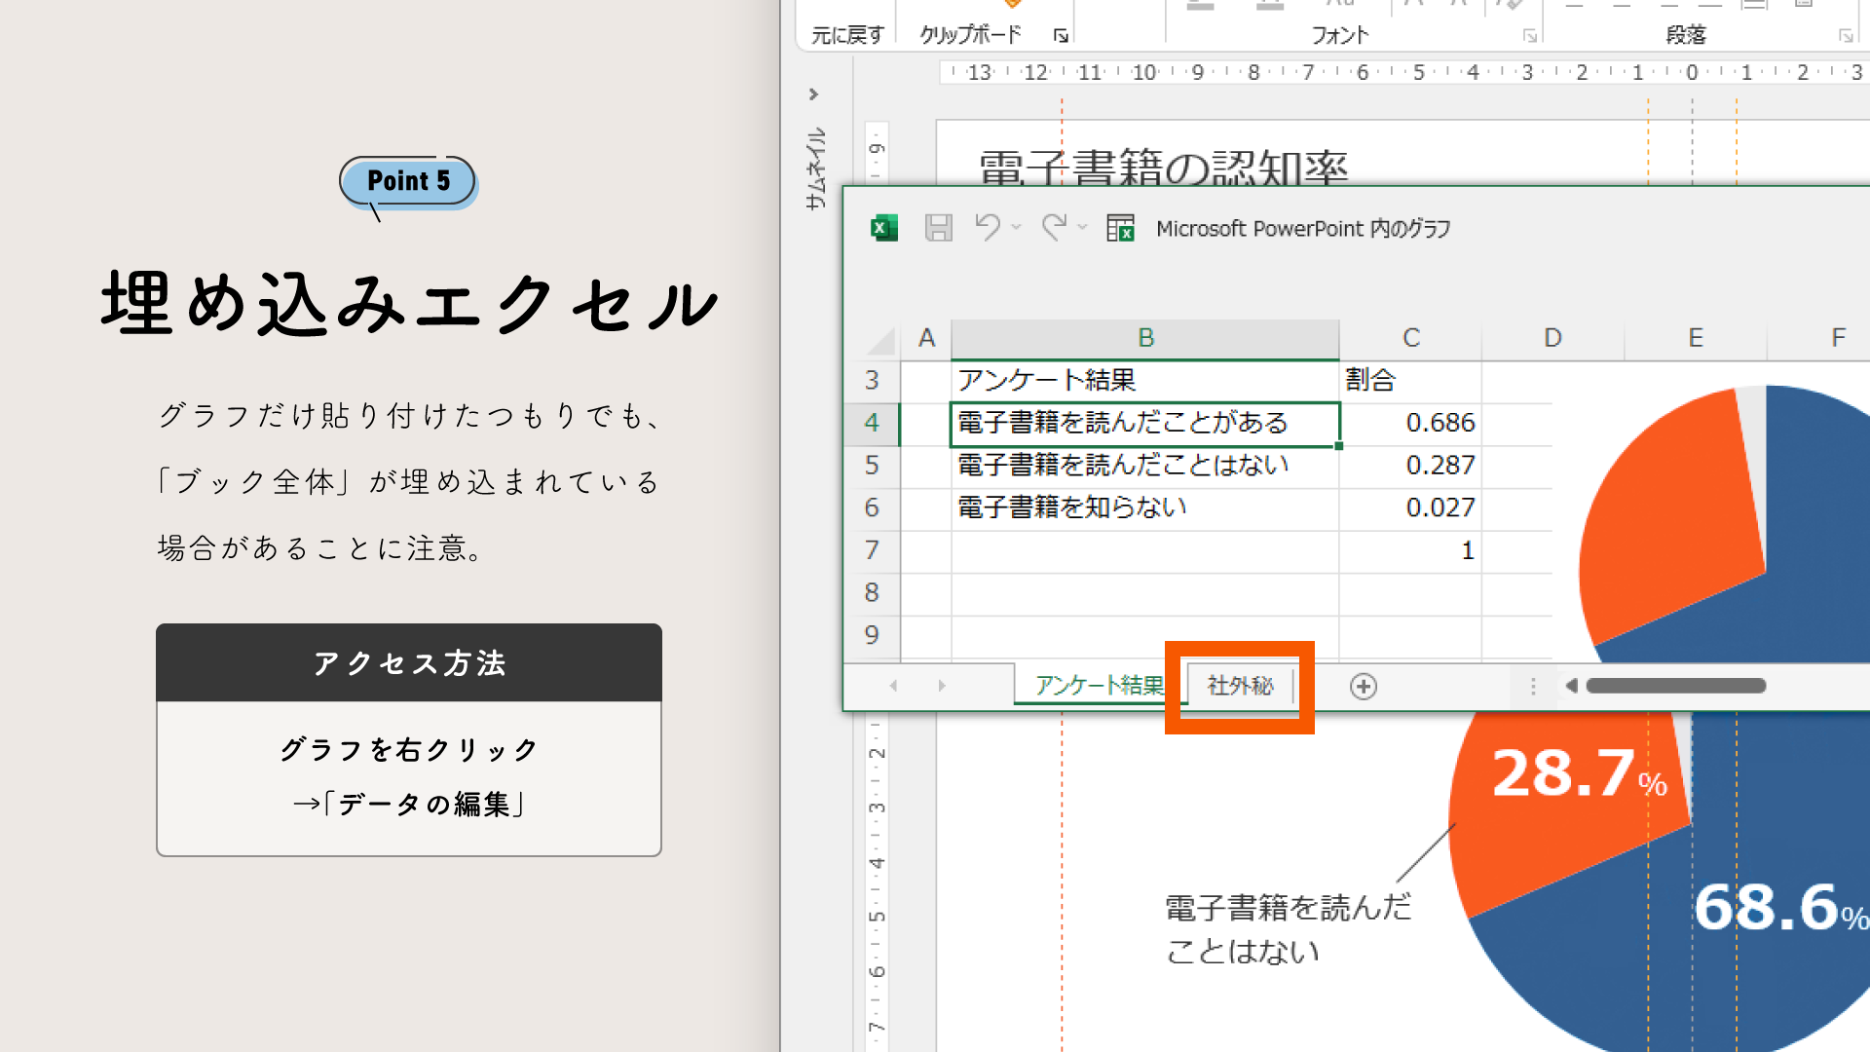Click the value 0.027
The width and height of the screenshot is (1870, 1052).
click(x=1440, y=508)
